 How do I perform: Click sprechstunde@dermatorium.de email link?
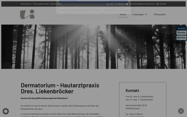point(141,4)
